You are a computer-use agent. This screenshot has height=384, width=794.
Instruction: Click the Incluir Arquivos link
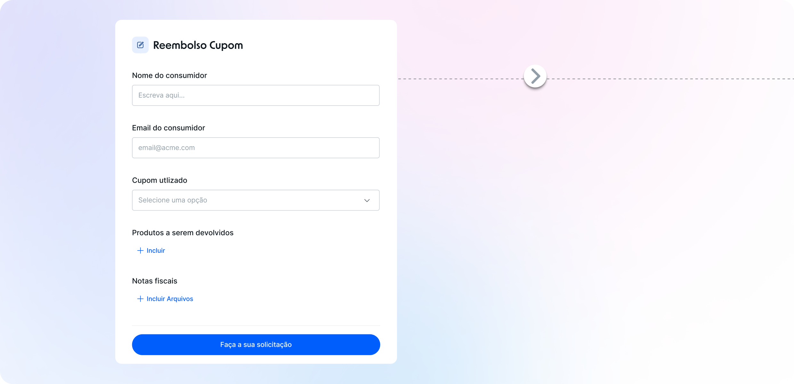(170, 299)
